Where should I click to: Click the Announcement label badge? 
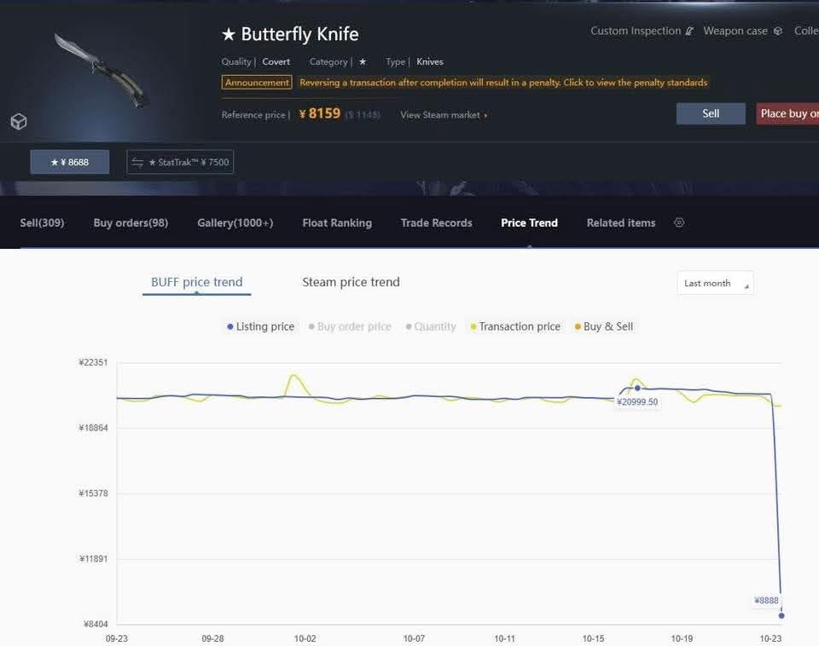pos(257,83)
